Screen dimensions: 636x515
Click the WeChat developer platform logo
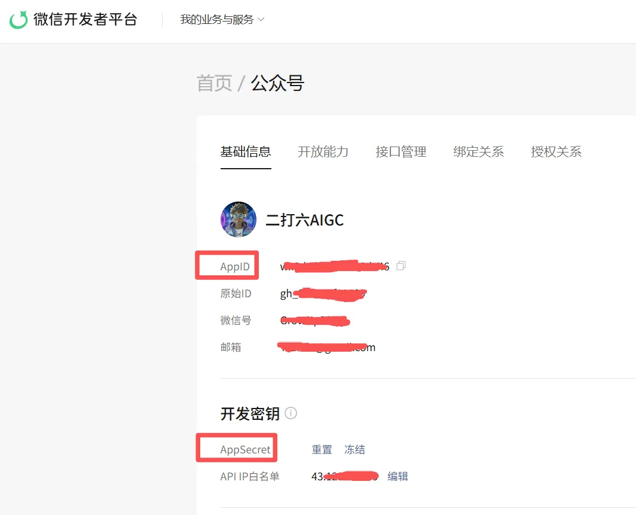click(x=19, y=20)
